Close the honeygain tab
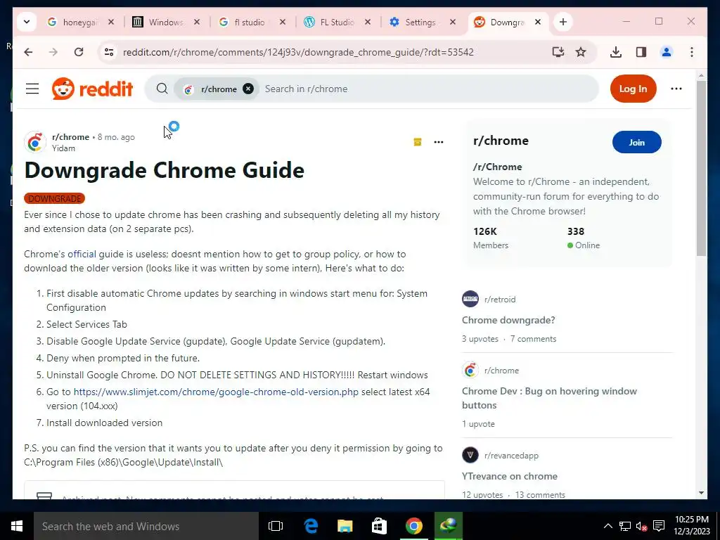Viewport: 720px width, 540px height. 111,22
